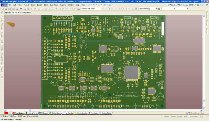Click the cross probe pencil icon

coord(75,9)
